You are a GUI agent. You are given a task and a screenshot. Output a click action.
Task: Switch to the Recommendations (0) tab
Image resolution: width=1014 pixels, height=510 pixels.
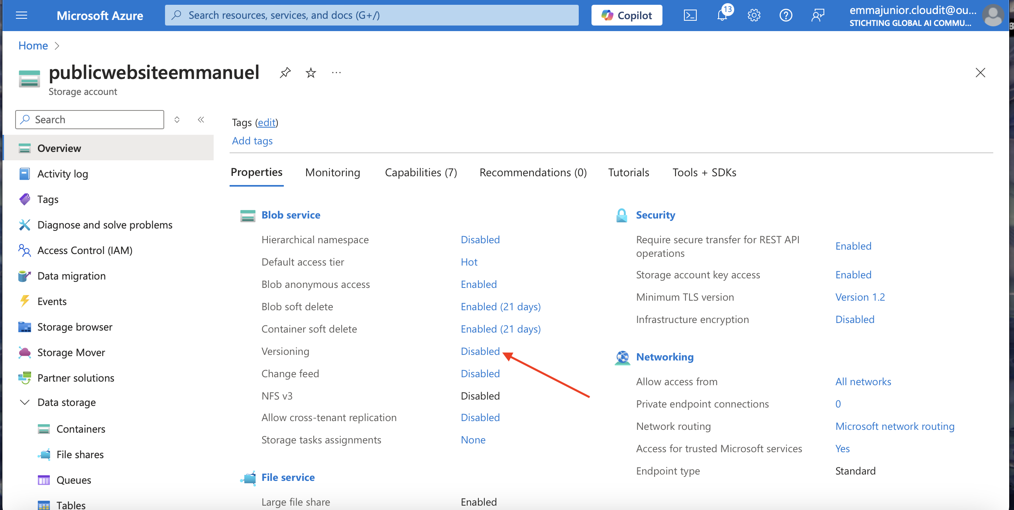[x=533, y=172]
